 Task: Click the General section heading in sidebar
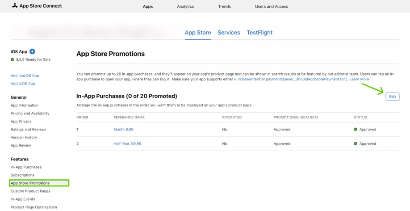(19, 97)
